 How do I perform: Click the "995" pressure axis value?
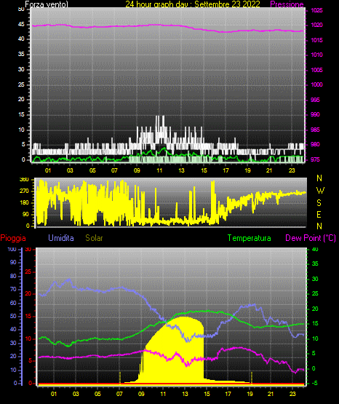(315, 100)
